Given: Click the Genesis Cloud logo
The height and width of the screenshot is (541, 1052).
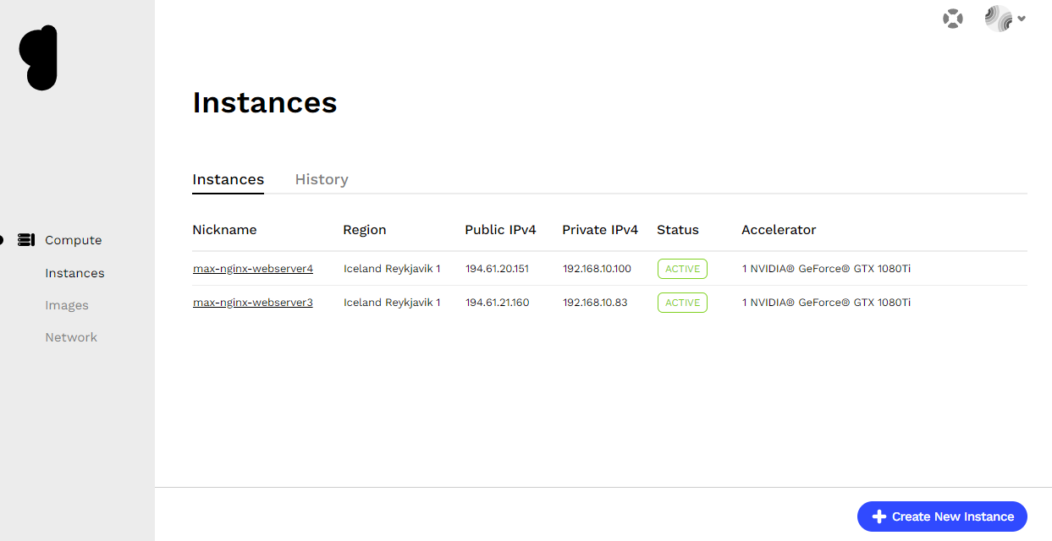Looking at the screenshot, I should click(x=38, y=57).
